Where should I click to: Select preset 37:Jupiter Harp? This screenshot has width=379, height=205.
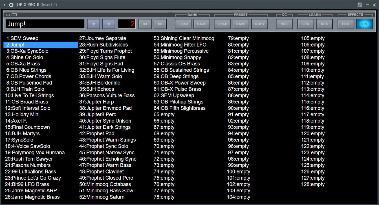tap(96, 102)
